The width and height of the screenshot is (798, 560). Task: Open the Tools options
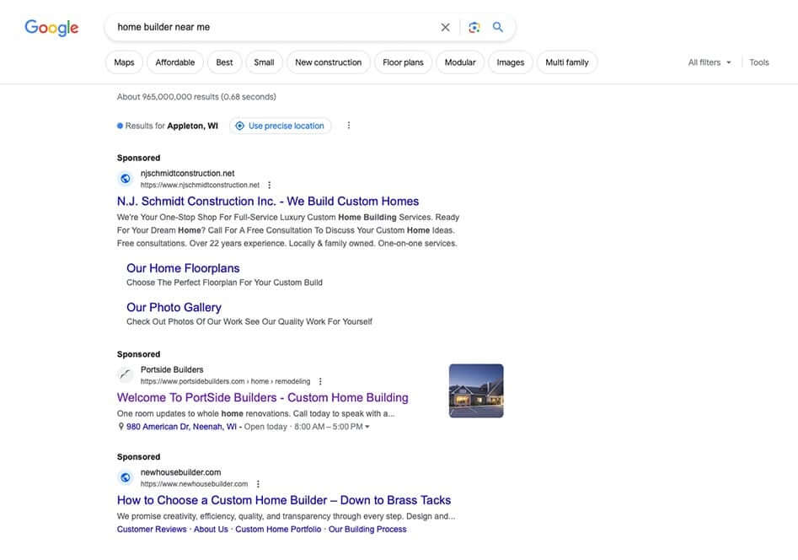[759, 62]
